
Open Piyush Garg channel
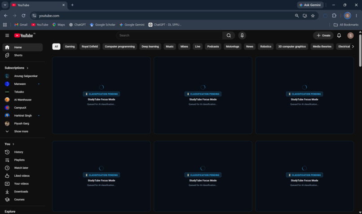pos(22,123)
